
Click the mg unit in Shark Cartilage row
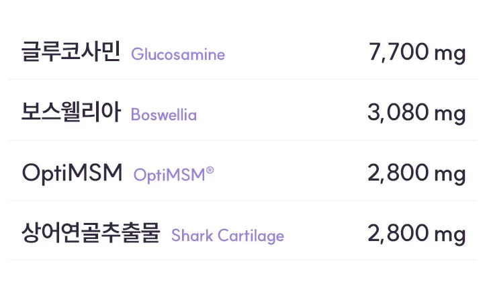pyautogui.click(x=450, y=236)
